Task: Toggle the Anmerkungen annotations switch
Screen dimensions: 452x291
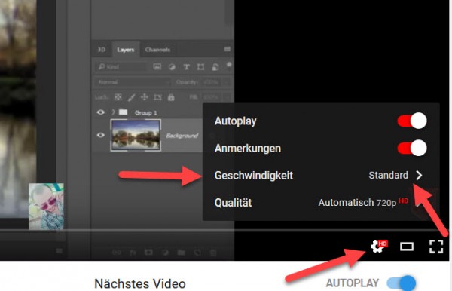Action: [x=412, y=148]
